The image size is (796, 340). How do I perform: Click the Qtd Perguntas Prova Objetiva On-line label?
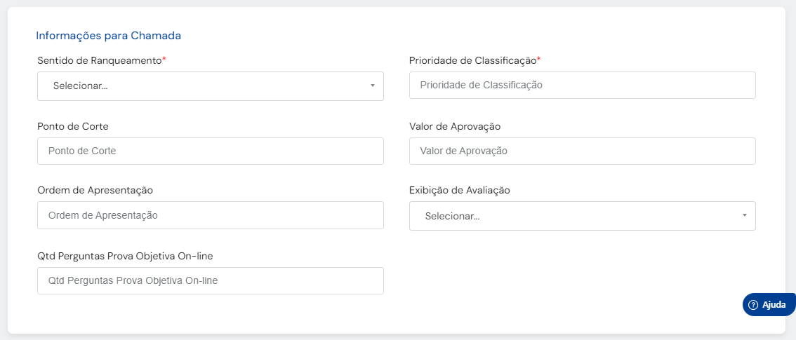point(125,256)
